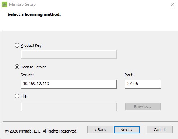The height and width of the screenshot is (139, 178).
Task: Close the Minitab Setup dialog
Action: coord(173,4)
